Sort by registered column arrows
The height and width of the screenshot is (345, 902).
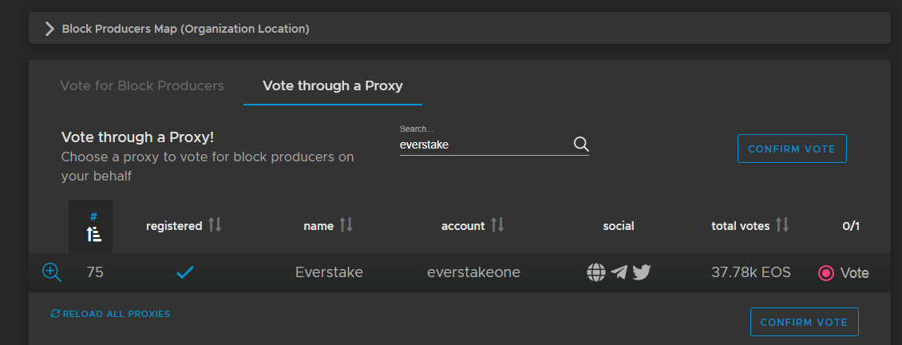pos(215,225)
